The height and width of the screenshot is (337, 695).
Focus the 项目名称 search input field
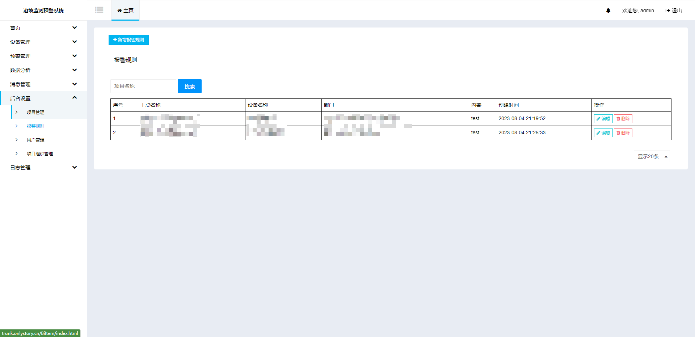click(x=143, y=86)
